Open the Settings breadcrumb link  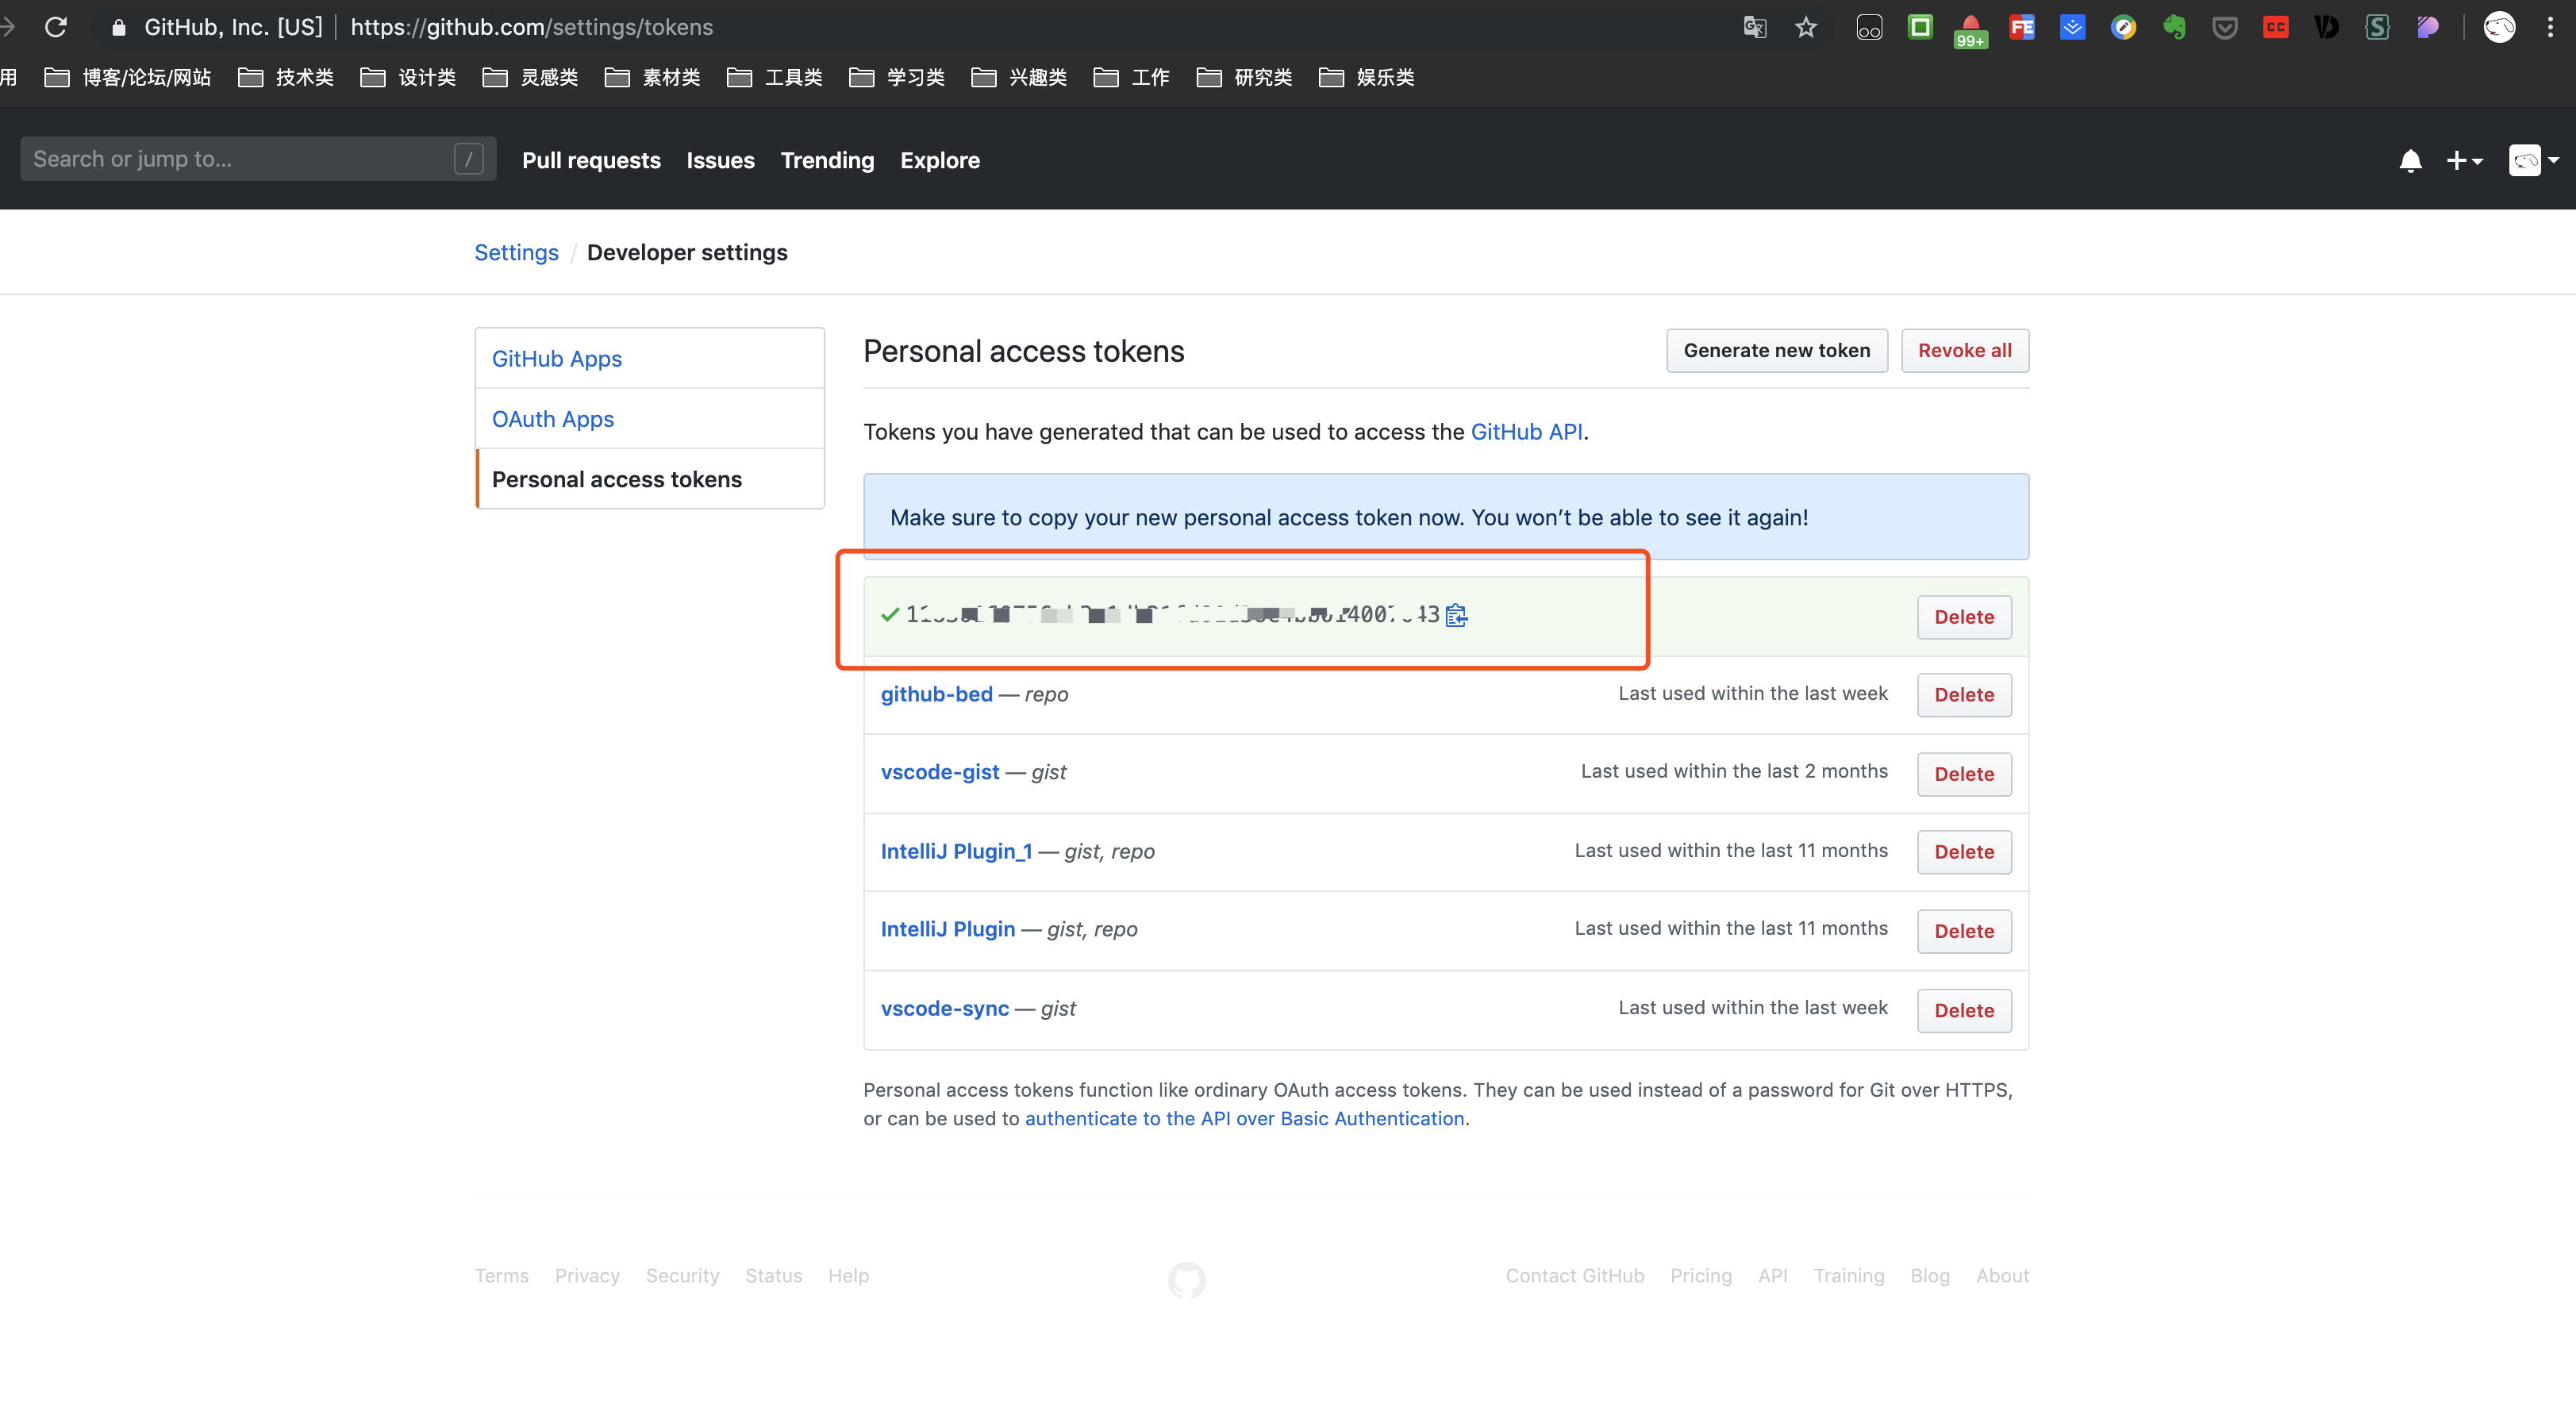pyautogui.click(x=516, y=252)
